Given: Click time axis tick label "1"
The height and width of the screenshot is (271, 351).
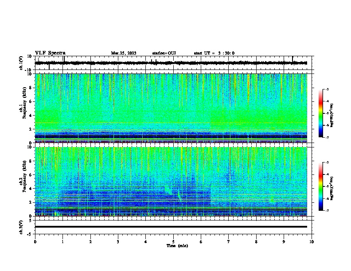Looking at the screenshot, I should click(62, 242).
